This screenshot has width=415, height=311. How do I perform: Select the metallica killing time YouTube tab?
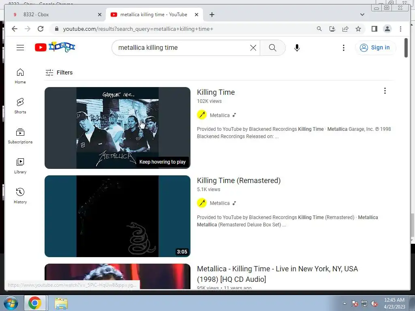(x=154, y=15)
